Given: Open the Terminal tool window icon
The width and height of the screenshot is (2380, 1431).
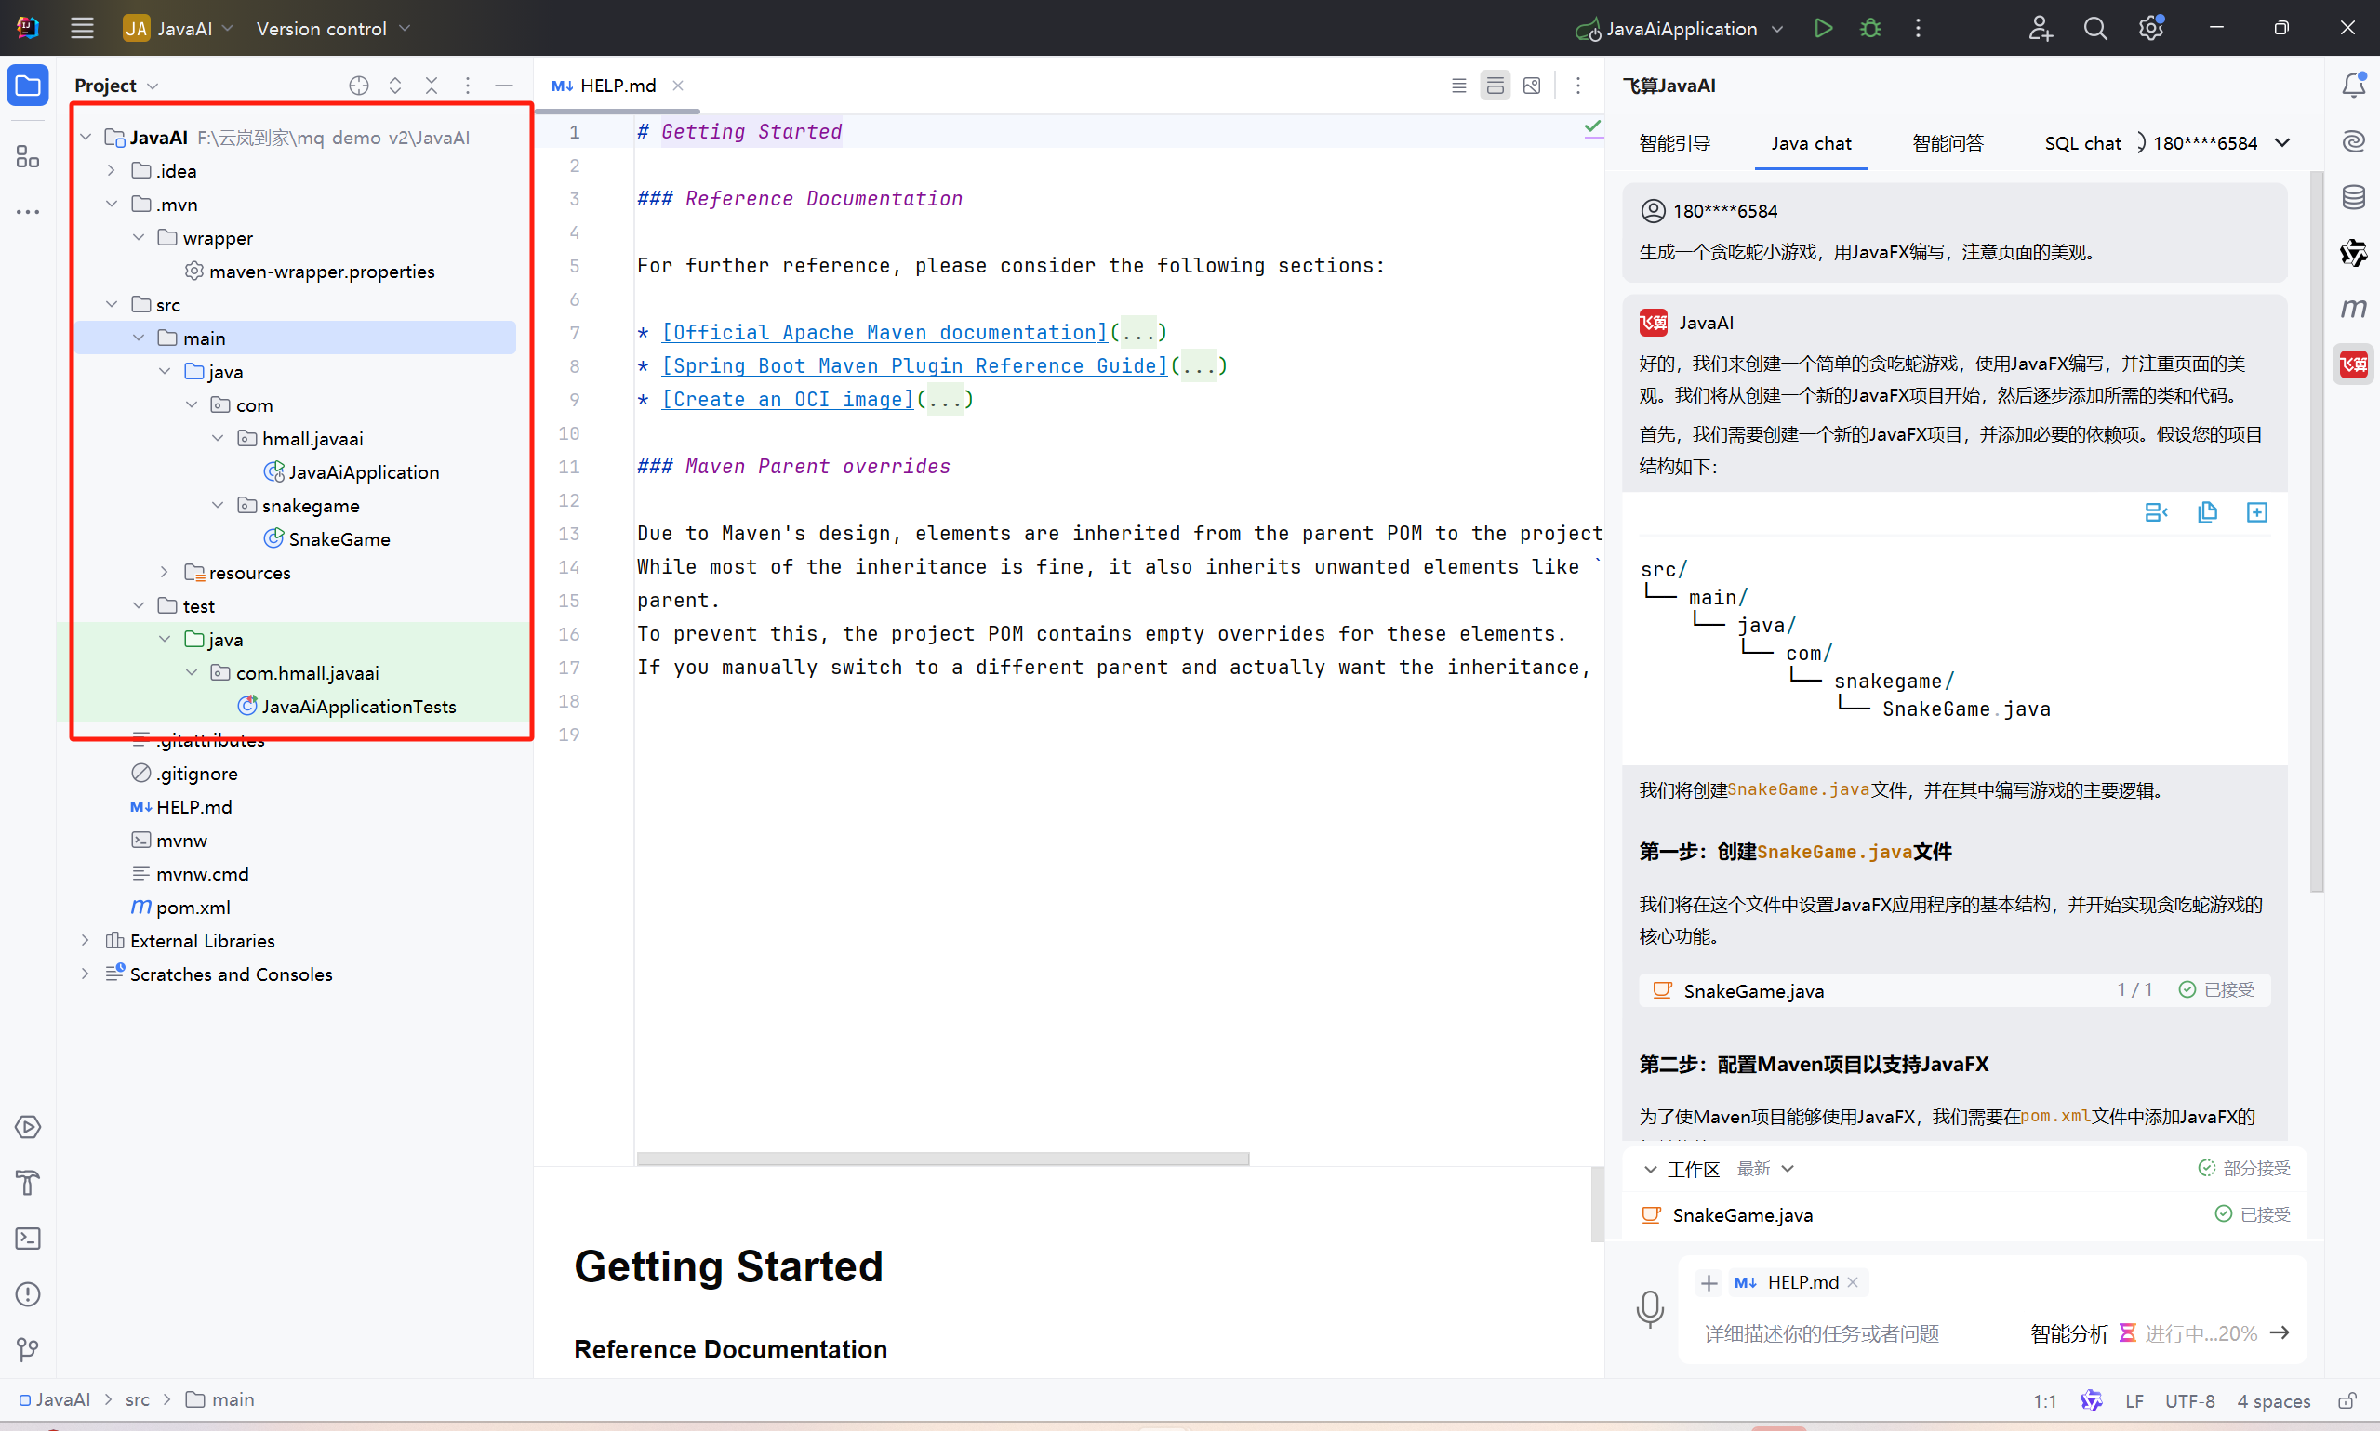Looking at the screenshot, I should (28, 1239).
